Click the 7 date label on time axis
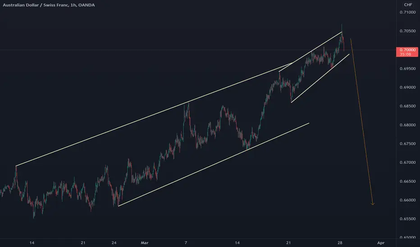 186,243
